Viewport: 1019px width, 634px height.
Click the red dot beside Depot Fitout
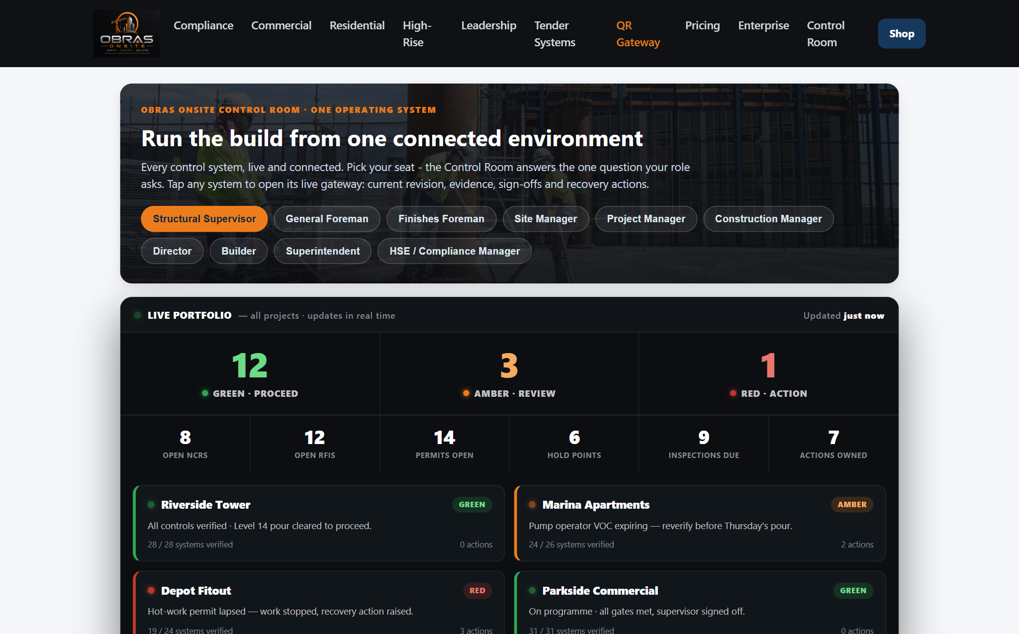click(x=151, y=591)
